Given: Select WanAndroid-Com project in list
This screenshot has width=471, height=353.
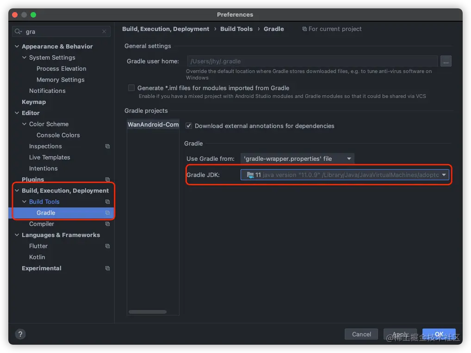Looking at the screenshot, I should click(x=153, y=124).
